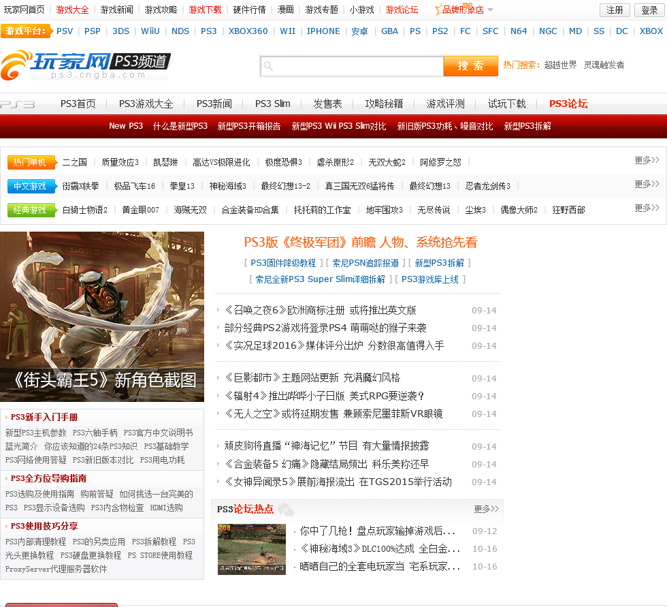Open 《女神异闻录5》展前海报流出 article
The image size is (667, 607).
pyautogui.click(x=338, y=482)
